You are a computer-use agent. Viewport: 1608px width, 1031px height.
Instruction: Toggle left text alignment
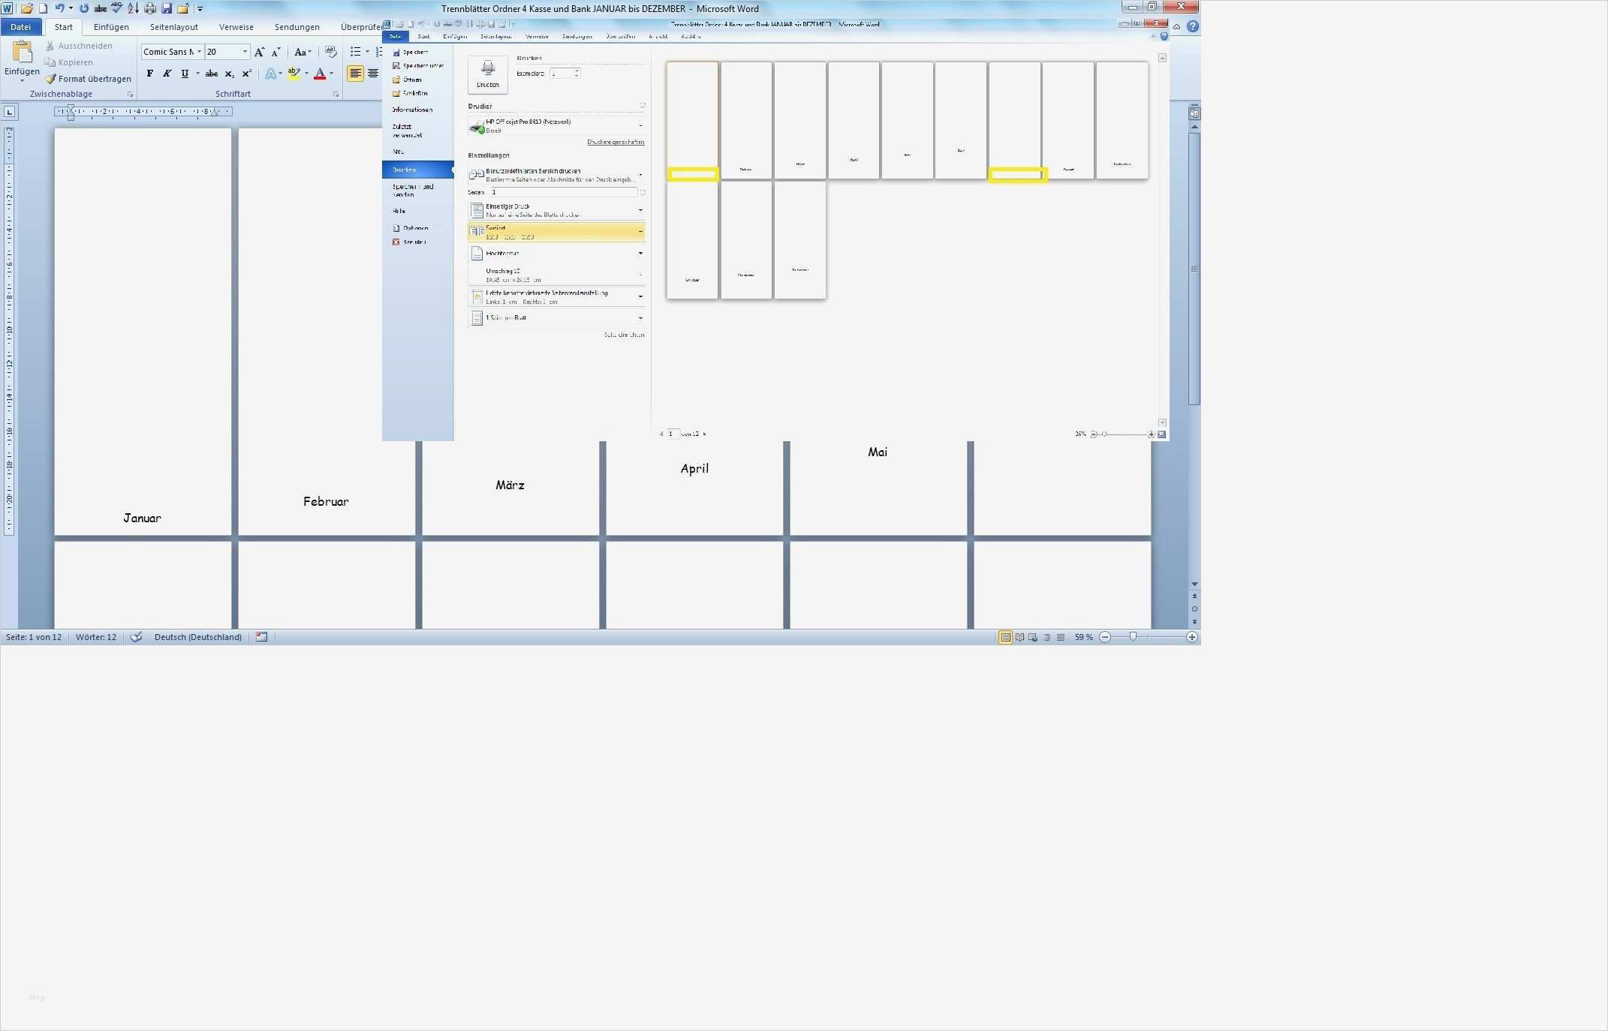pos(355,74)
